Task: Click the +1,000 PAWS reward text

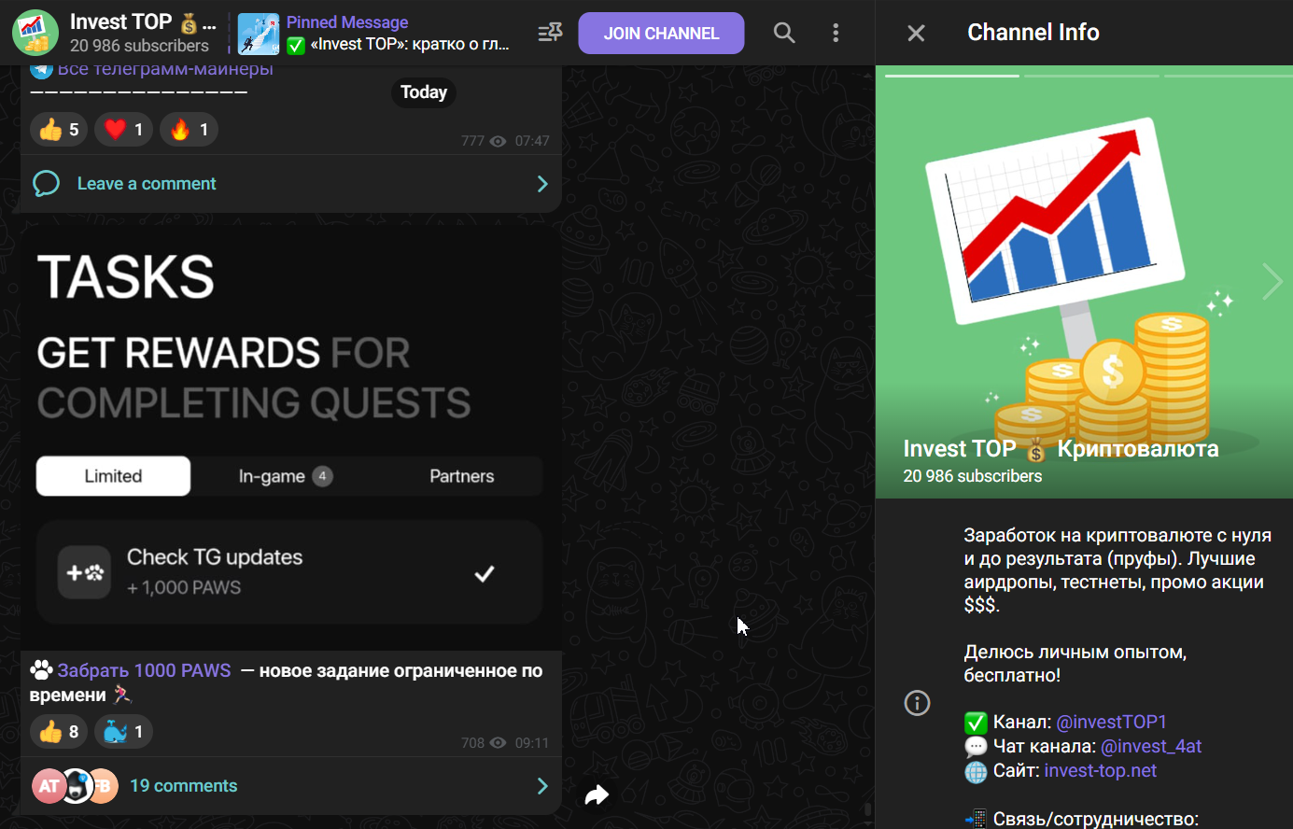Action: click(184, 587)
